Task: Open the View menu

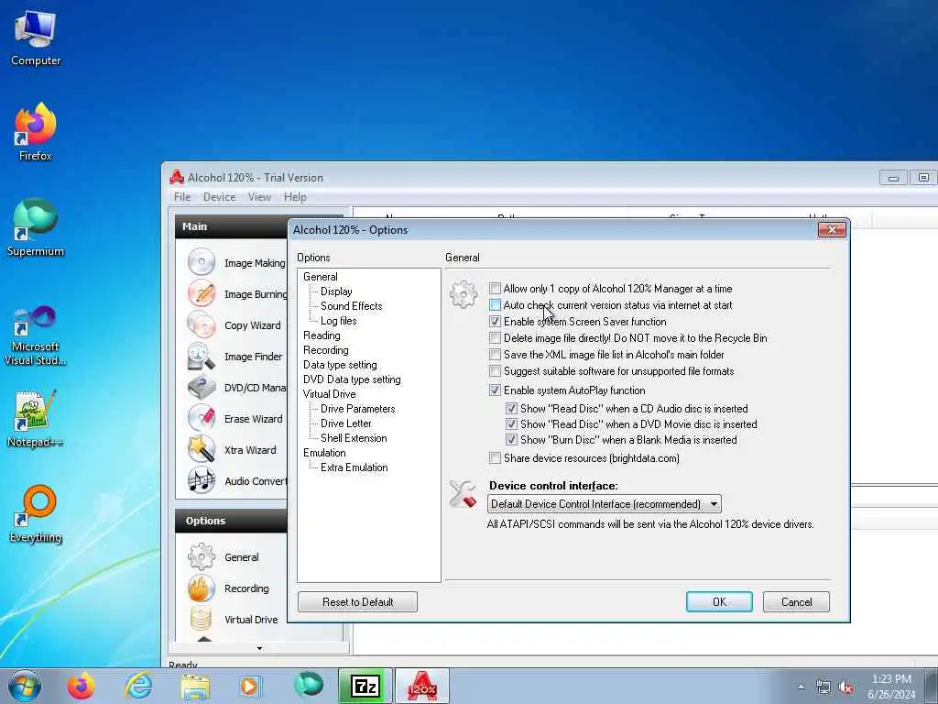Action: 259,197
